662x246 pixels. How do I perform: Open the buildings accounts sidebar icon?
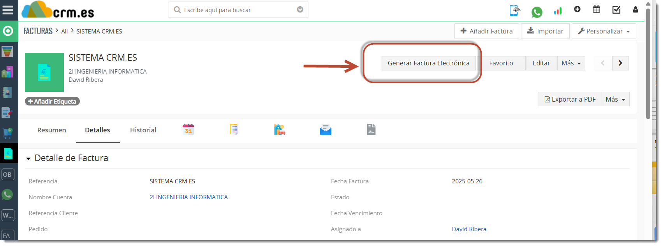(x=7, y=72)
